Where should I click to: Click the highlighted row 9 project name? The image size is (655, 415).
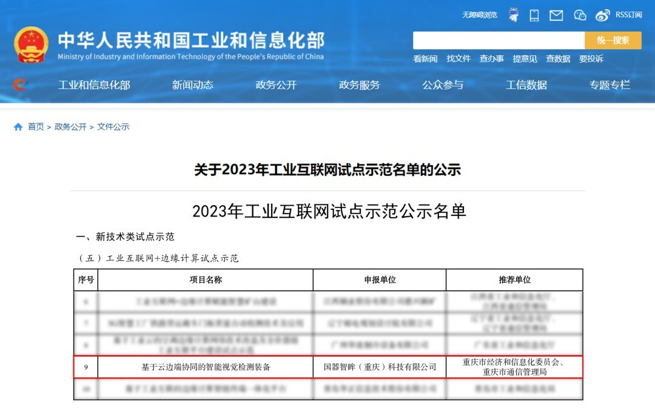pyautogui.click(x=206, y=367)
